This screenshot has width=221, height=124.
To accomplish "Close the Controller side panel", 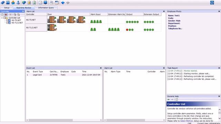I will pos(23,11).
